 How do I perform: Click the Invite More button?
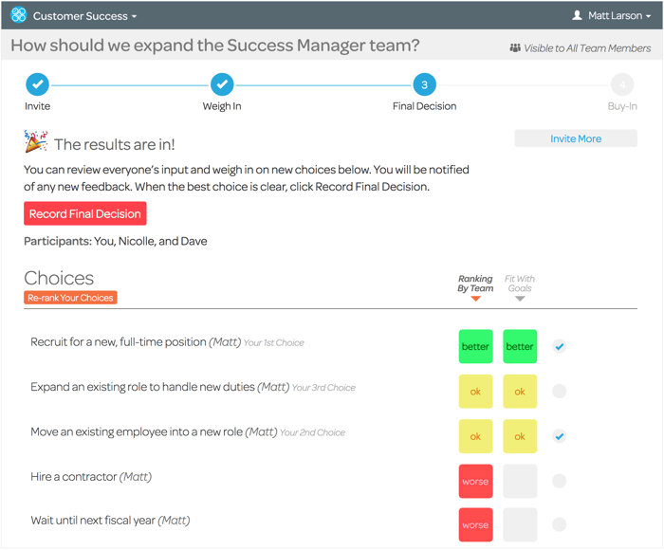(576, 138)
